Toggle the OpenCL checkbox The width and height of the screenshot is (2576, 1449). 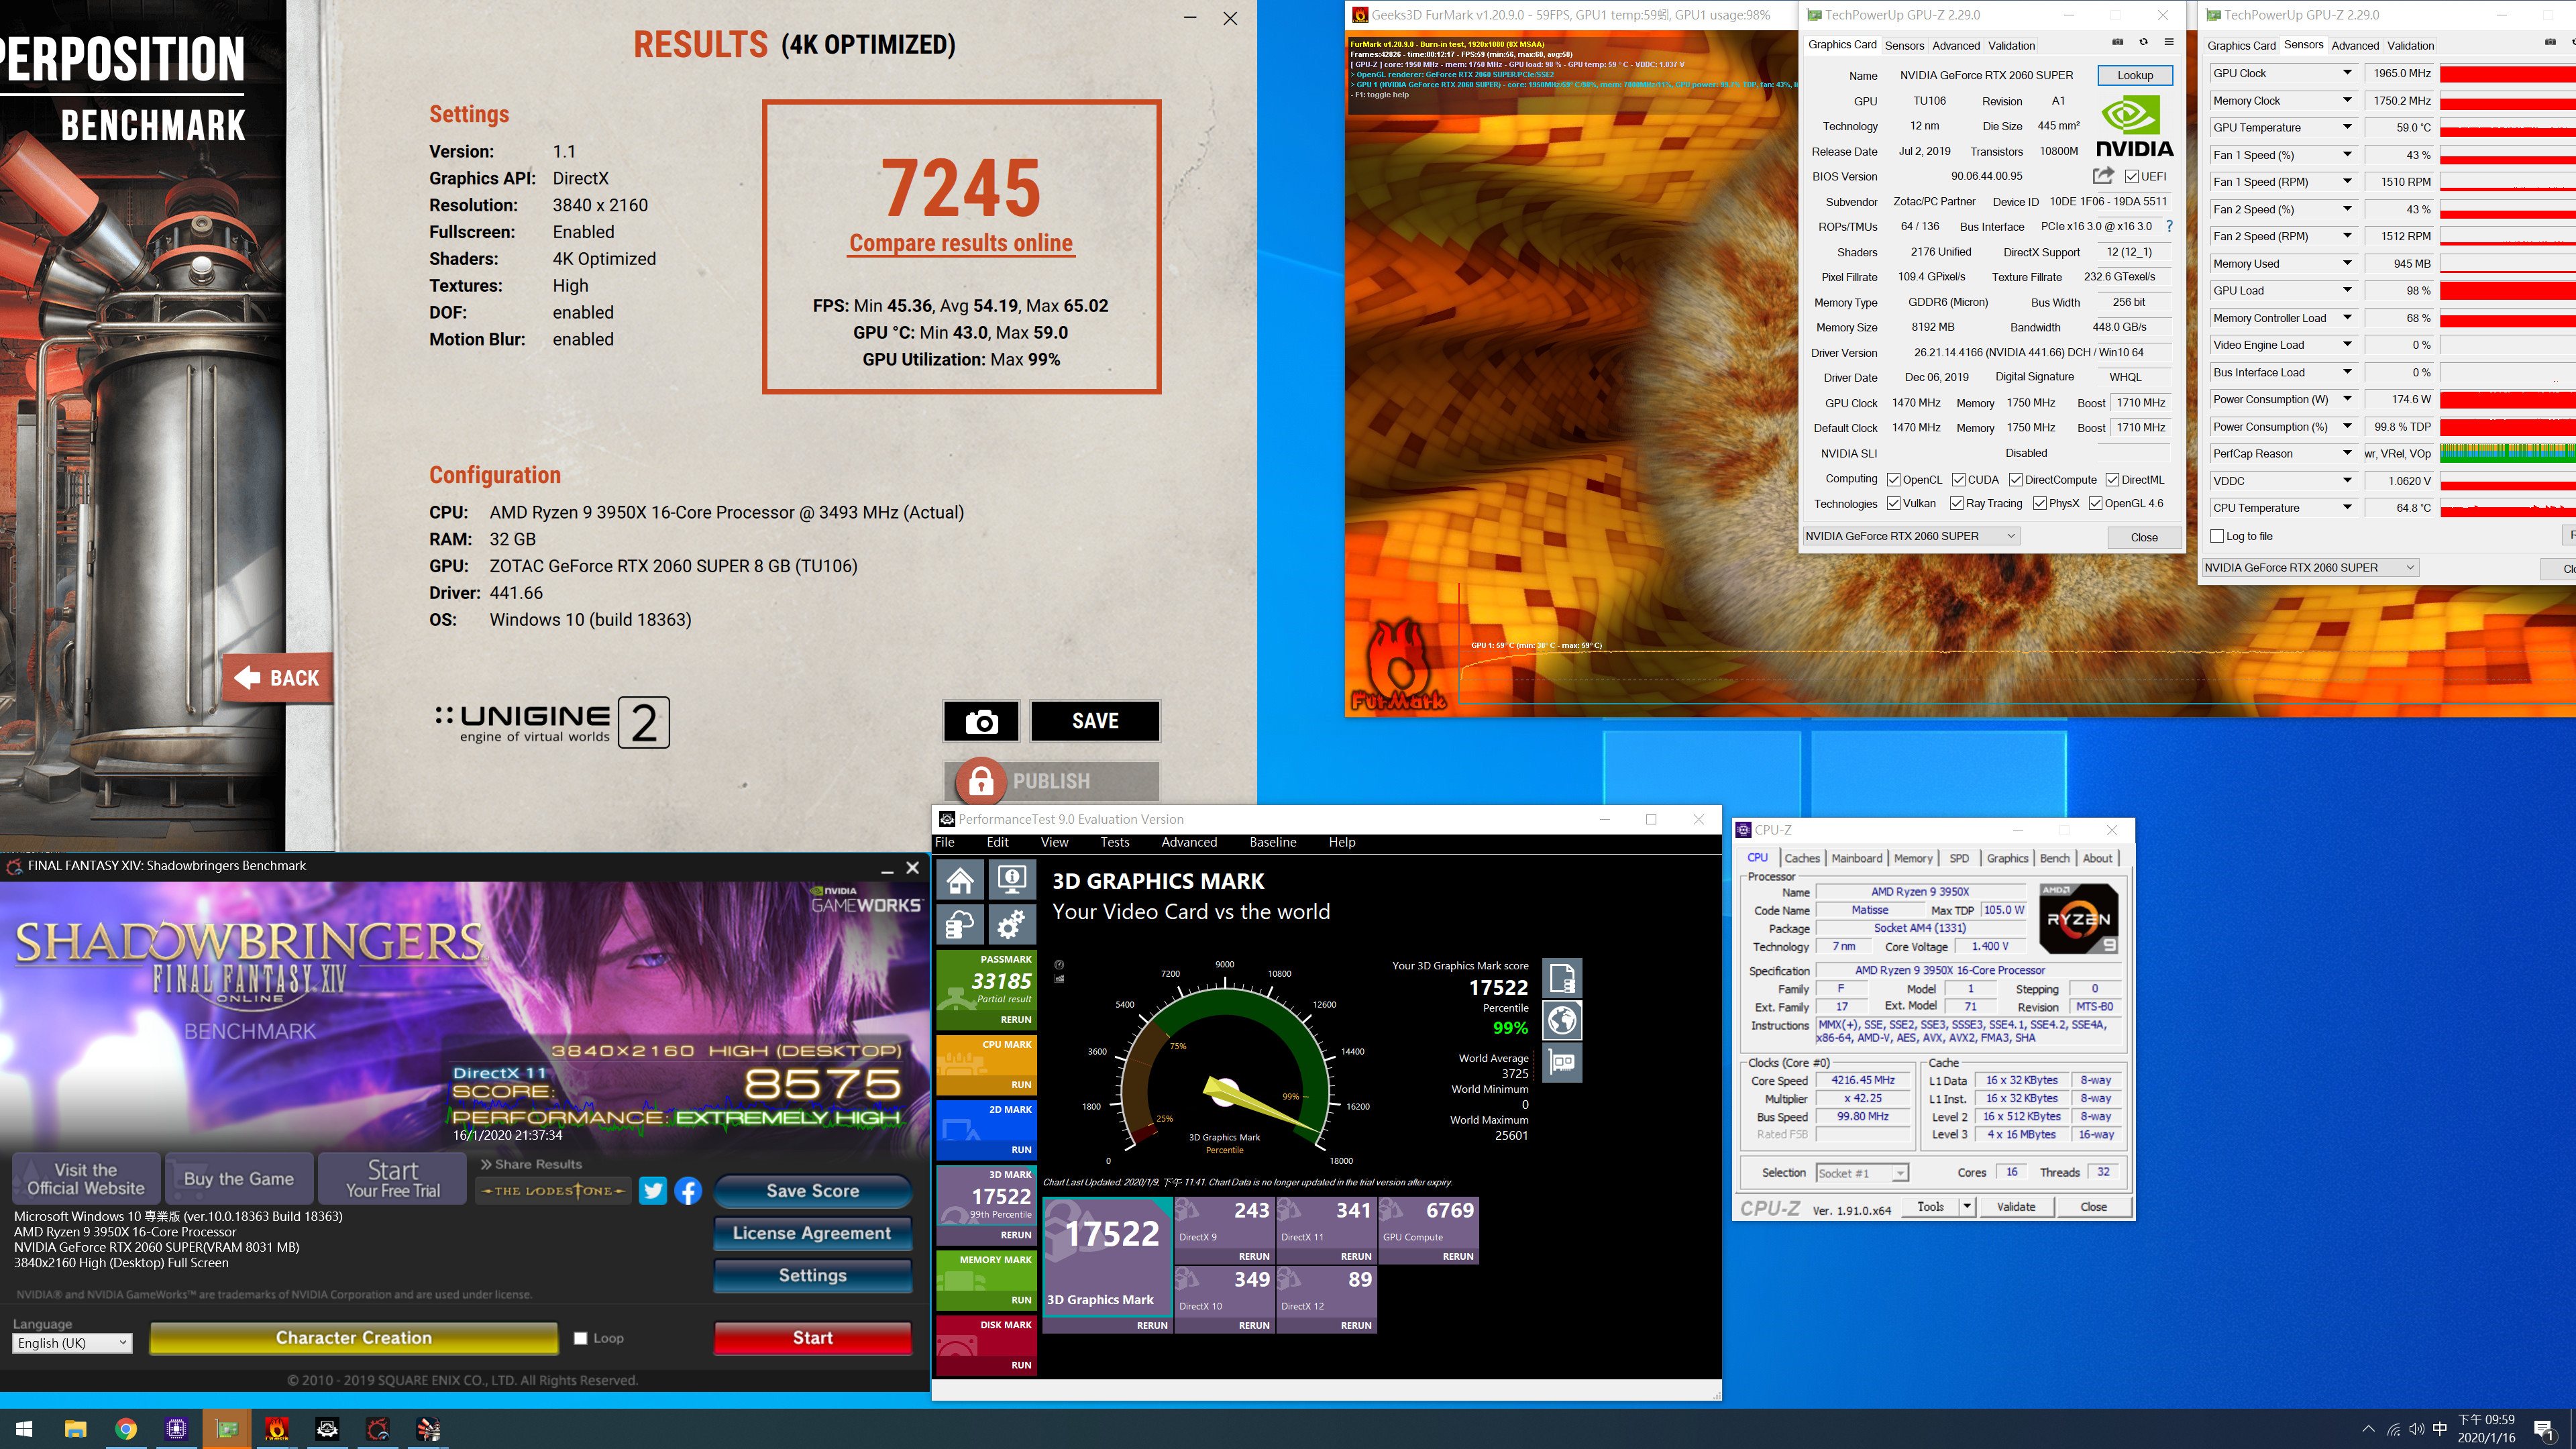(1893, 480)
